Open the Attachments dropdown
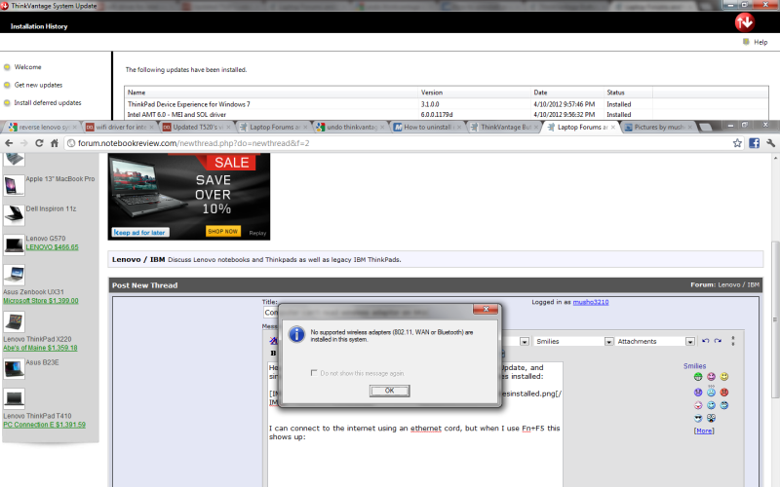This screenshot has width=780, height=487. tap(690, 342)
